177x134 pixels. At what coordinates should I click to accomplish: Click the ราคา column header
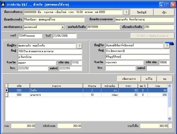128,86
